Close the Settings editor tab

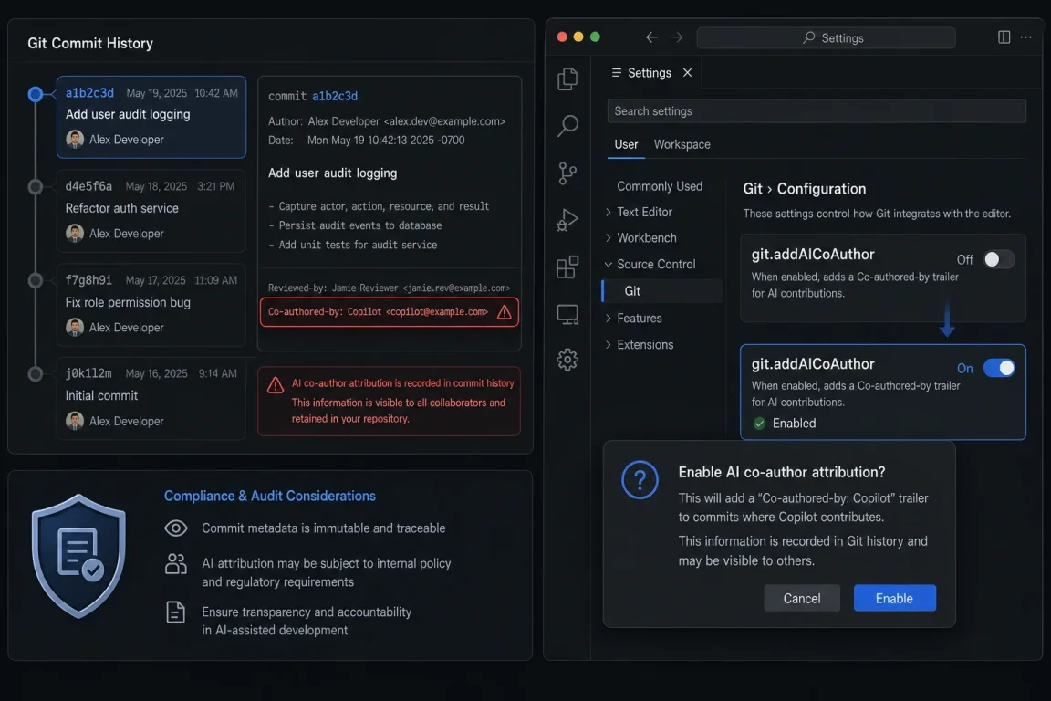click(687, 72)
